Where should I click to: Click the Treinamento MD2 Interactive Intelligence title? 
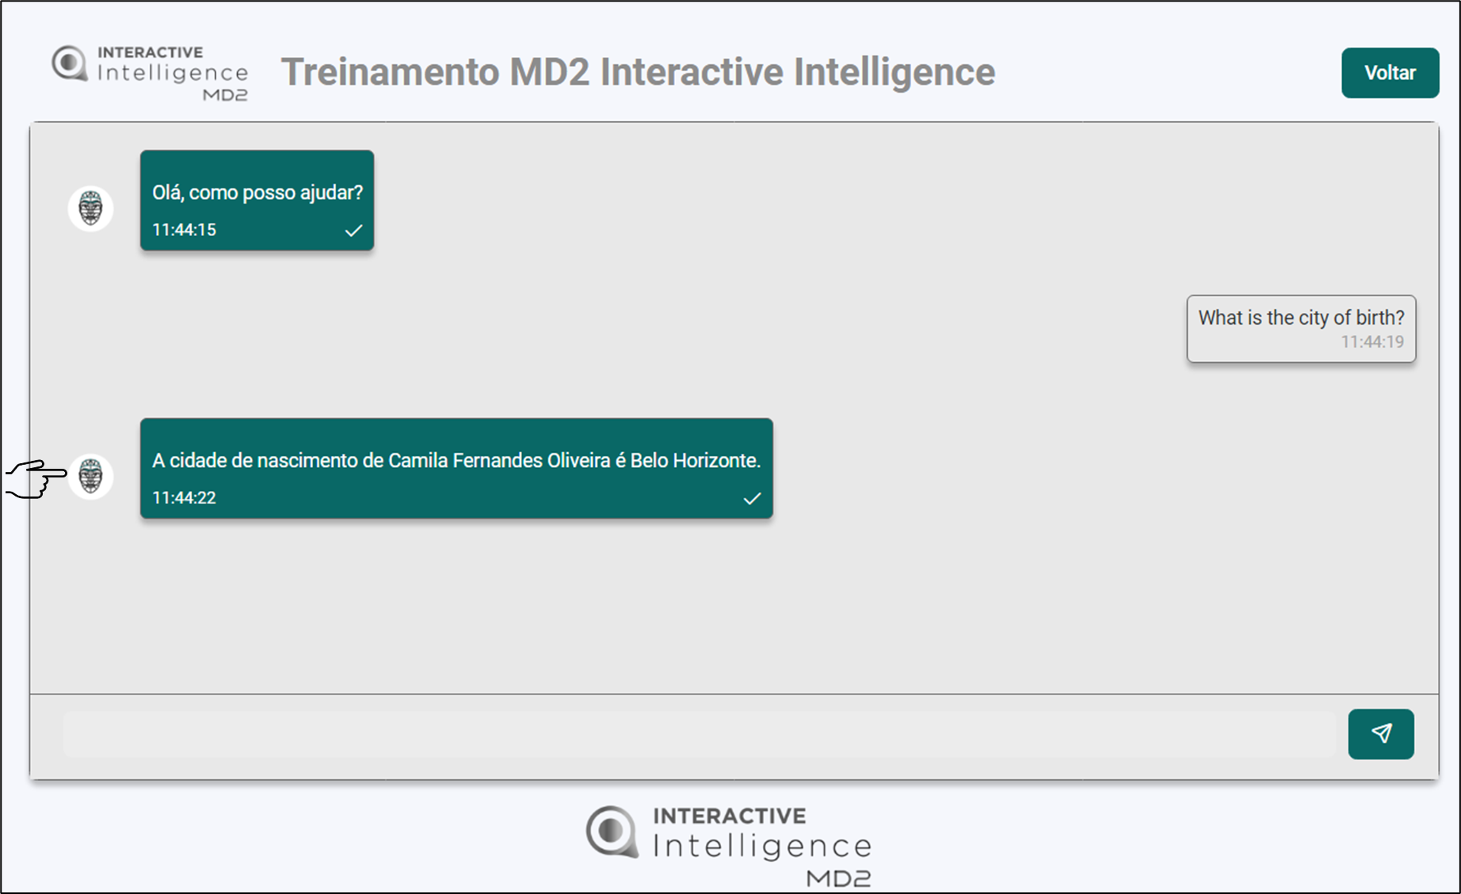click(x=638, y=72)
